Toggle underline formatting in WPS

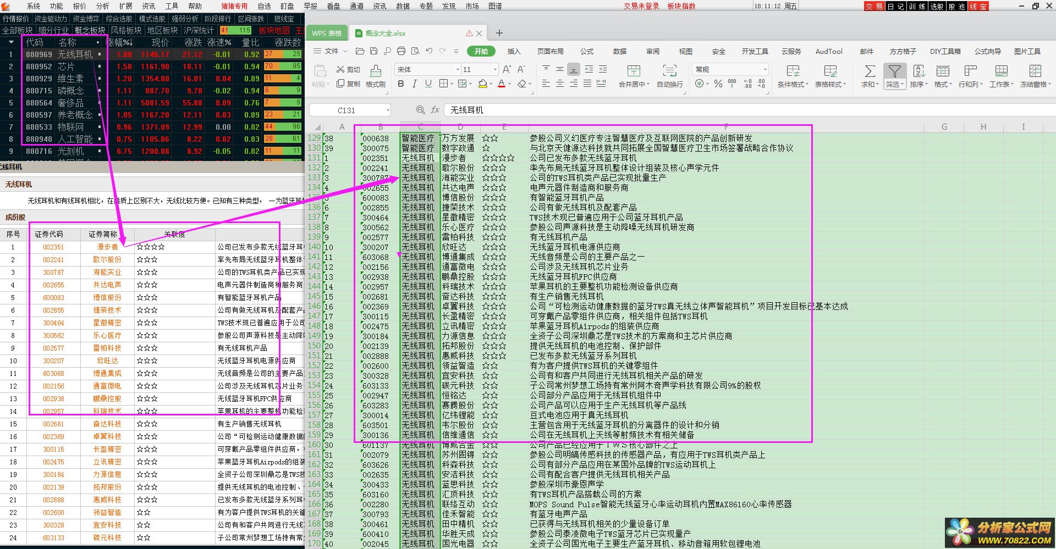(x=428, y=84)
